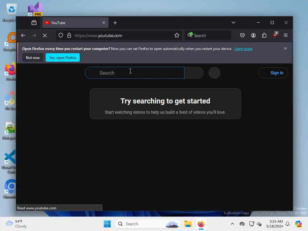Open Copilot preview icon in taskbar
The width and height of the screenshot is (308, 231).
coord(298,224)
